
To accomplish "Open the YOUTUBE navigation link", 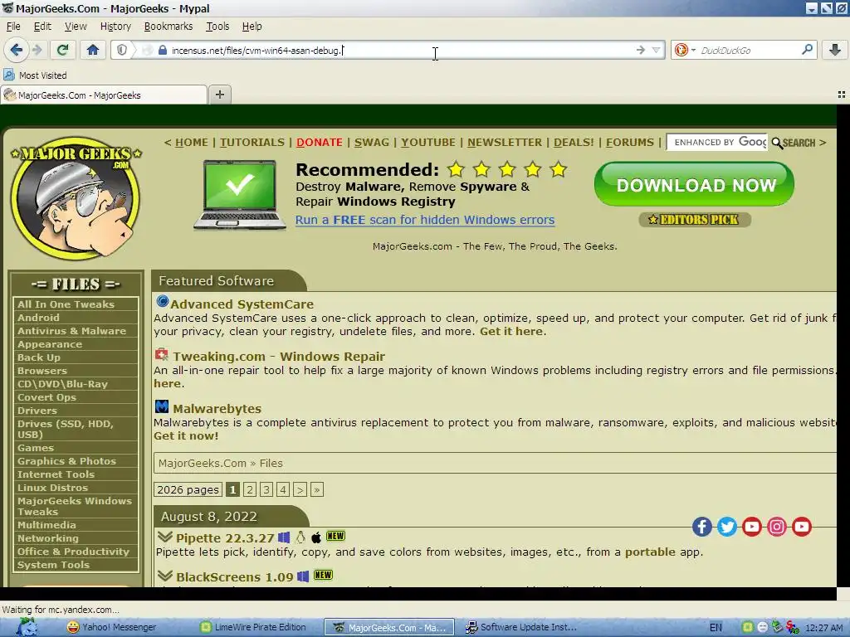I will tap(427, 143).
